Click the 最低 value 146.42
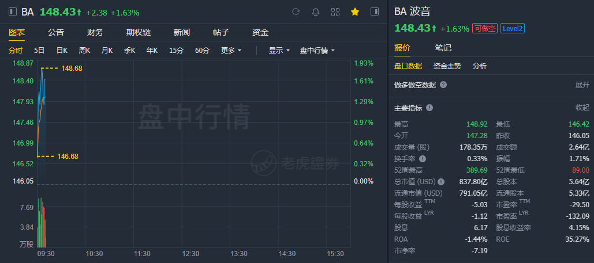594x263 pixels. pyautogui.click(x=579, y=124)
